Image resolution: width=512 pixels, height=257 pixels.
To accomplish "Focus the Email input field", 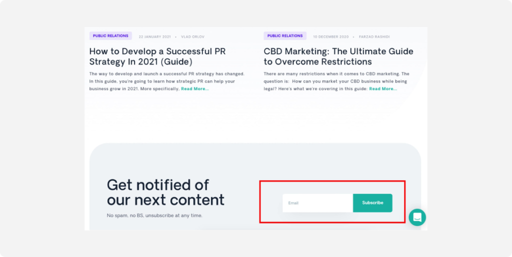I will pos(317,203).
